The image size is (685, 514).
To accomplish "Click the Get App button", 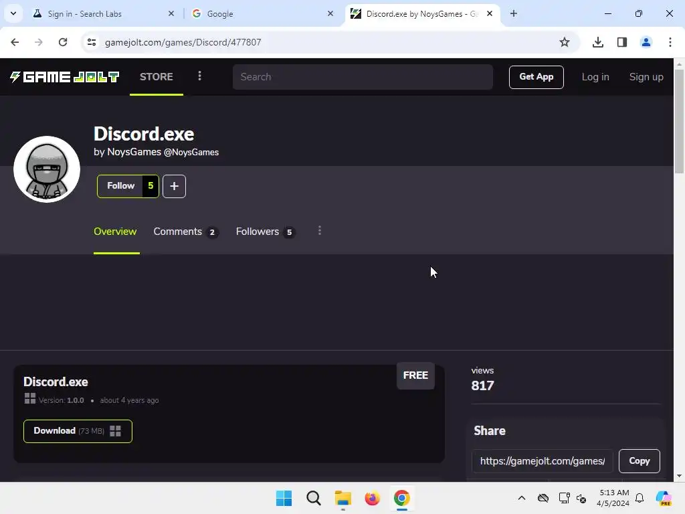I will (x=536, y=77).
